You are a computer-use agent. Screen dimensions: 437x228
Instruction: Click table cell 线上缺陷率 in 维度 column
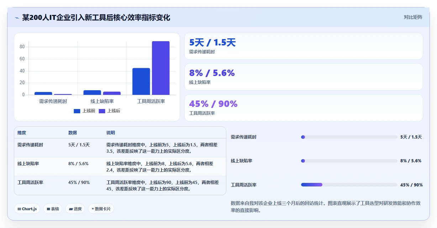point(28,164)
